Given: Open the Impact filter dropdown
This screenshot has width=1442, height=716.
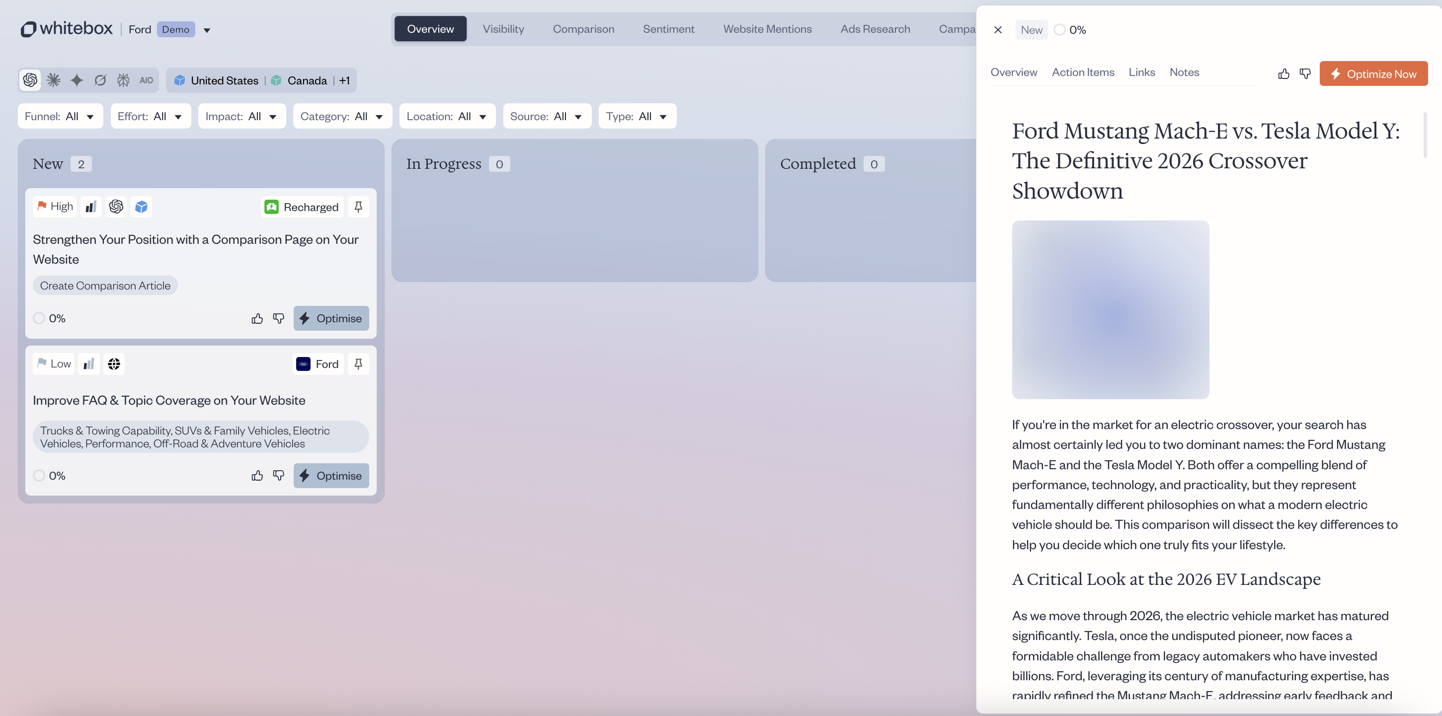Looking at the screenshot, I should [242, 116].
